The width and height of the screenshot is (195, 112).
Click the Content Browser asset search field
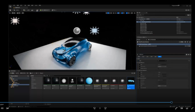[x=64, y=76]
